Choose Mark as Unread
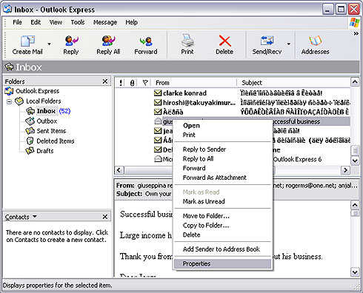Image resolution: width=363 pixels, height=293 pixels. pos(204,201)
